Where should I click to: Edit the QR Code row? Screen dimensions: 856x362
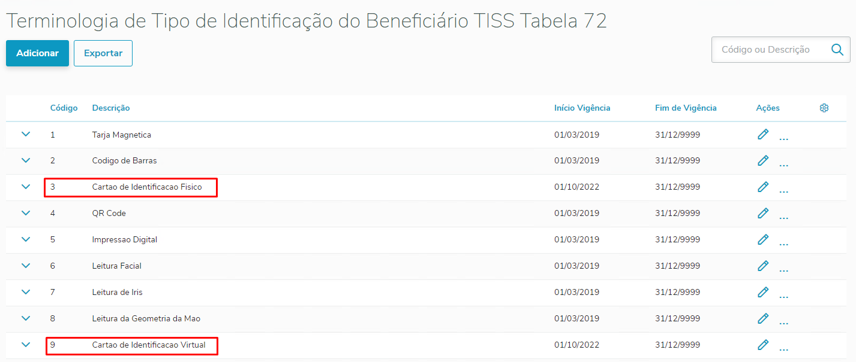[x=763, y=213]
